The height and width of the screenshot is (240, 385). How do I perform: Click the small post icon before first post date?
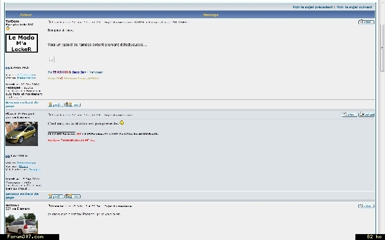(49, 22)
